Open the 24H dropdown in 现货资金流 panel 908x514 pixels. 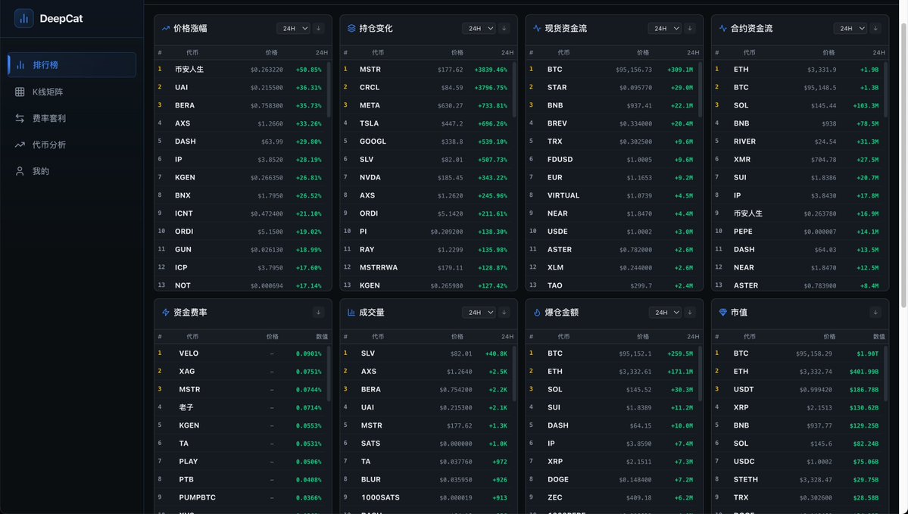[665, 28]
